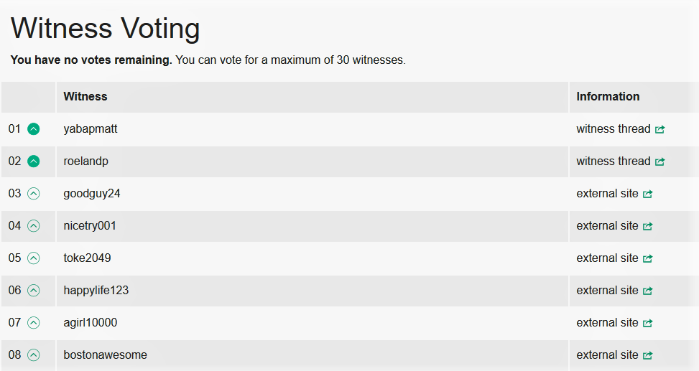Viewport: 699px width, 371px height.
Task: Click the external site icon for goodguy24
Action: click(647, 194)
